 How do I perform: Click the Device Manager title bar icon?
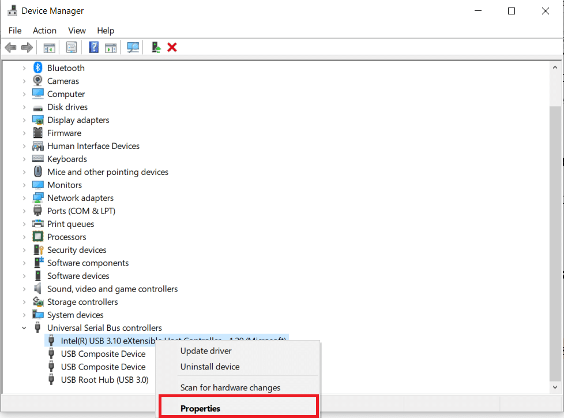pos(12,11)
